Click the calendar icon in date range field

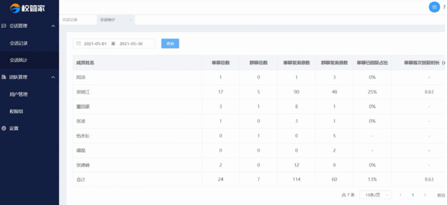78,44
